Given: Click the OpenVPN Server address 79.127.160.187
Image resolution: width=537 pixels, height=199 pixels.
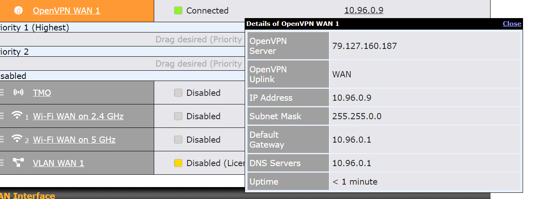Looking at the screenshot, I should 364,46.
